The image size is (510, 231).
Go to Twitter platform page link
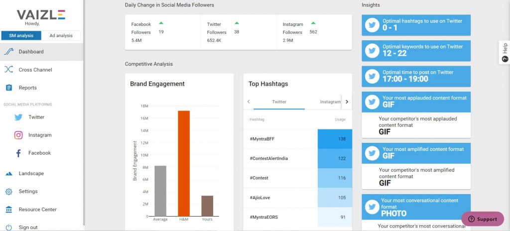point(36,117)
